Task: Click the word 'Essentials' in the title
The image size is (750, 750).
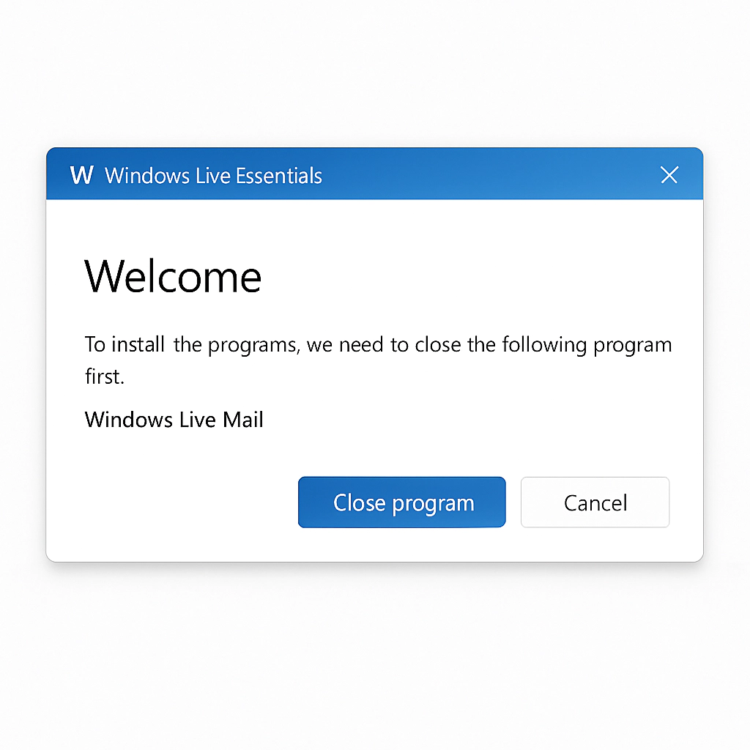Action: click(x=279, y=176)
